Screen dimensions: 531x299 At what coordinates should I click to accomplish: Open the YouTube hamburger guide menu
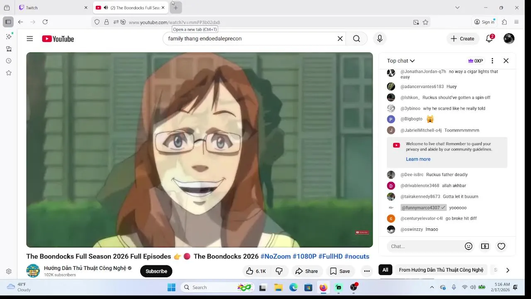pos(30,39)
